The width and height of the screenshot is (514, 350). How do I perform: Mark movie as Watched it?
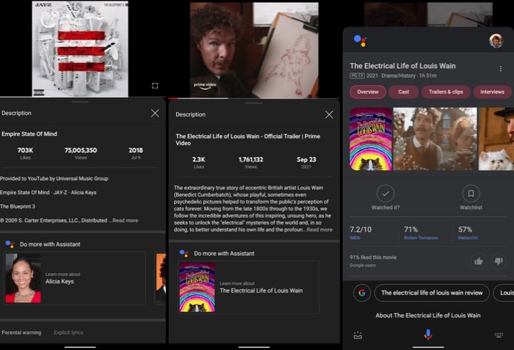(386, 198)
